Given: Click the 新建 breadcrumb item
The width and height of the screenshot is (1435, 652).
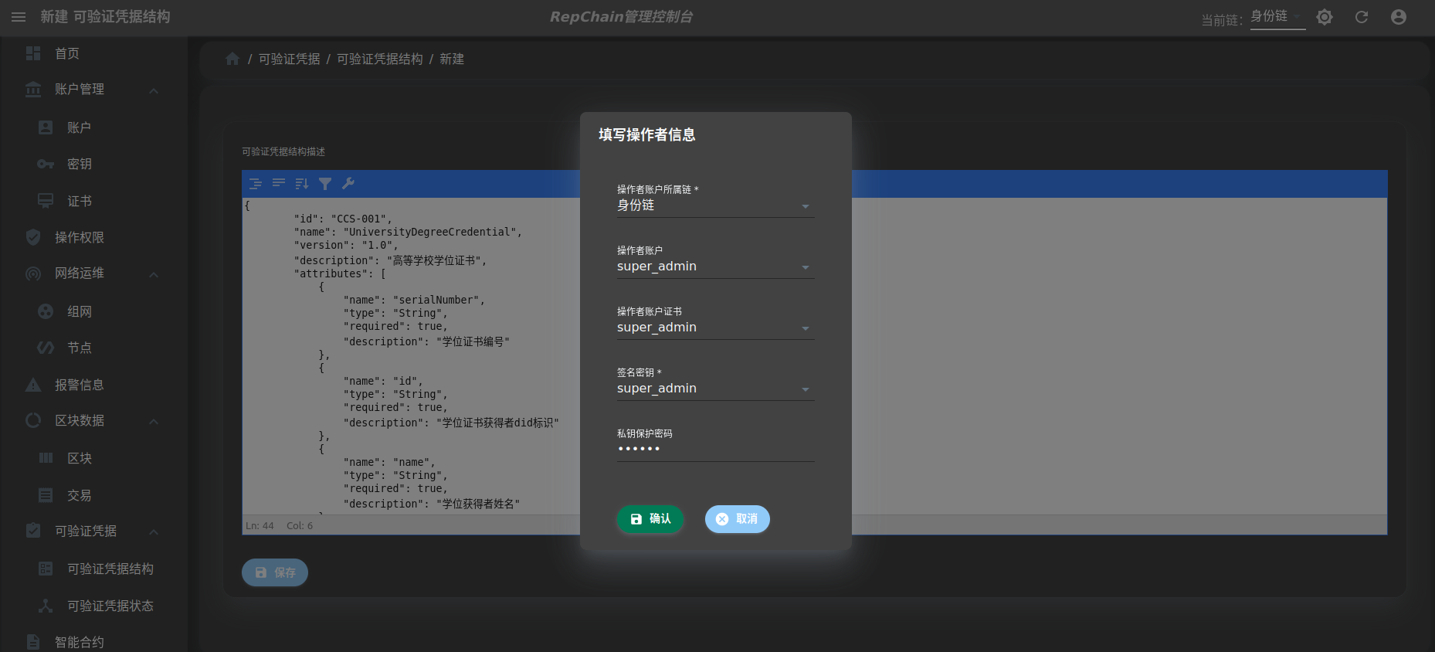Looking at the screenshot, I should [452, 59].
